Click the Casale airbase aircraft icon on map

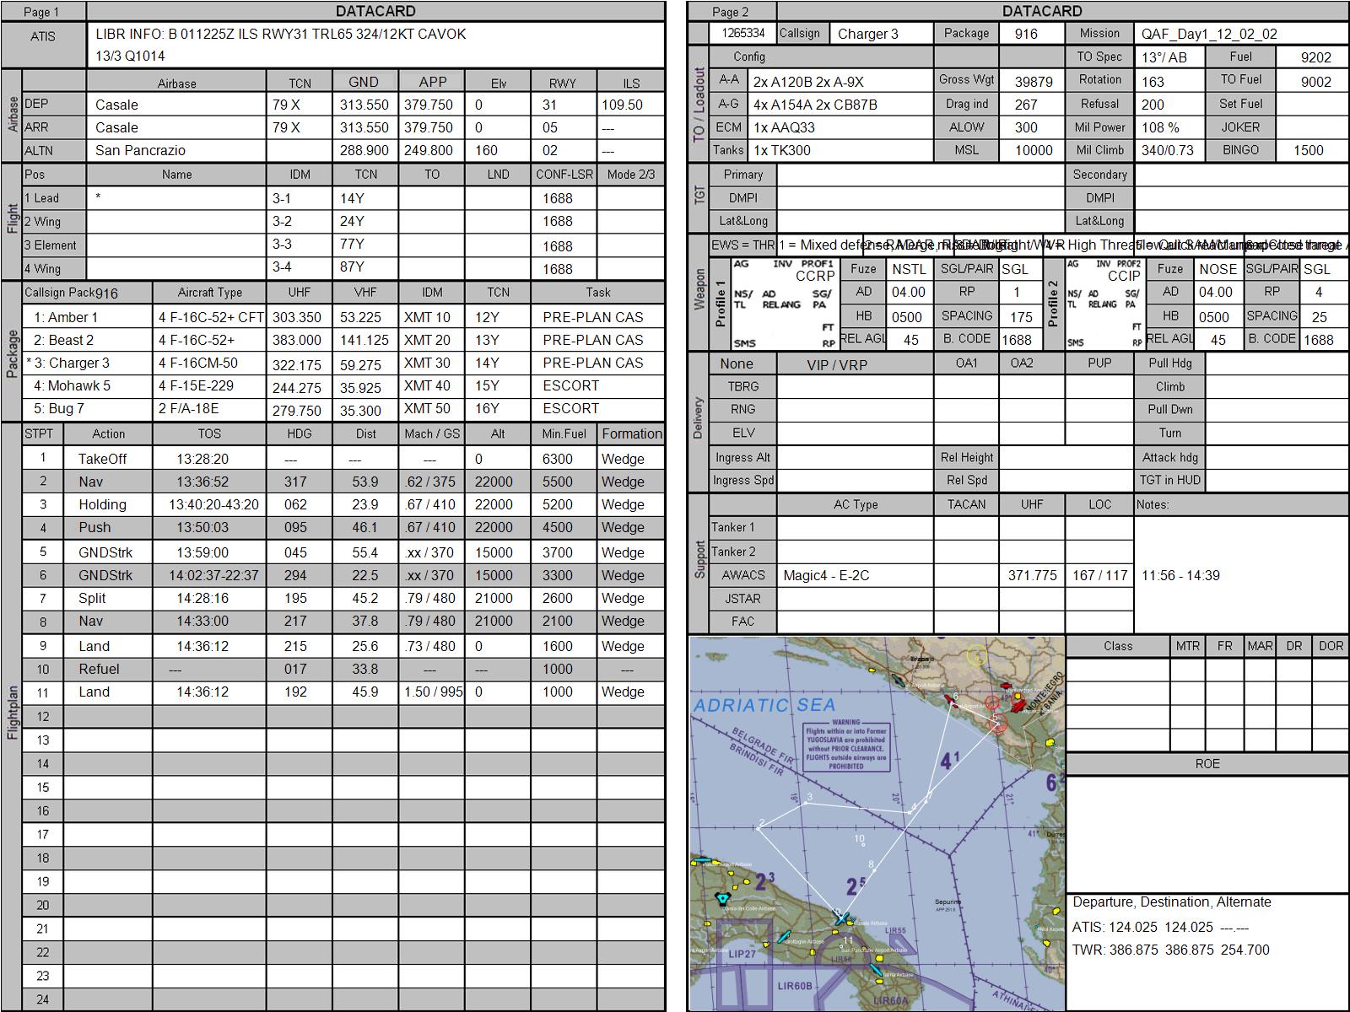[x=842, y=918]
